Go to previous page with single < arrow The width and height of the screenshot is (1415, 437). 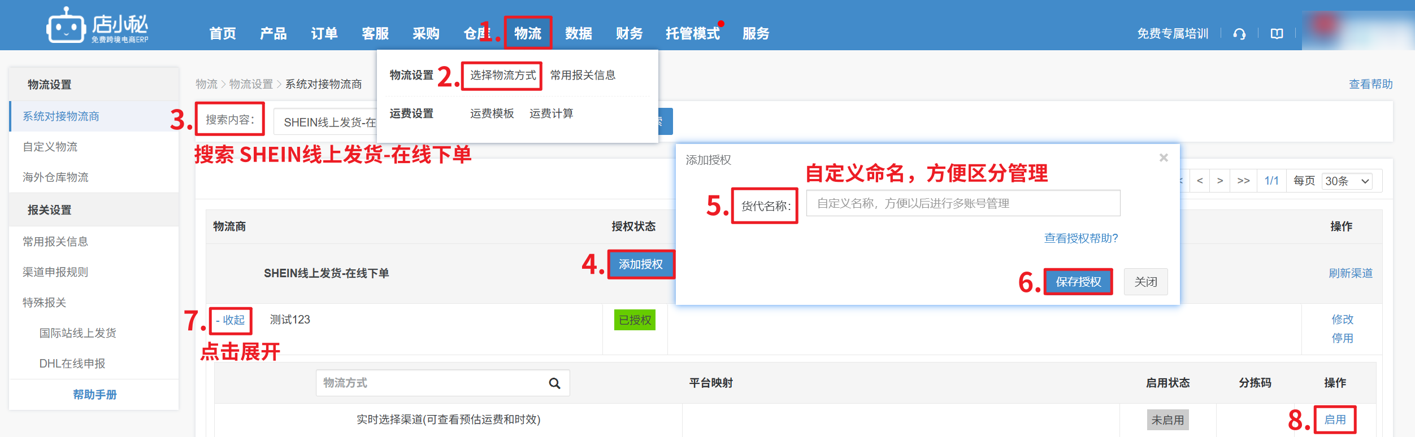1199,181
